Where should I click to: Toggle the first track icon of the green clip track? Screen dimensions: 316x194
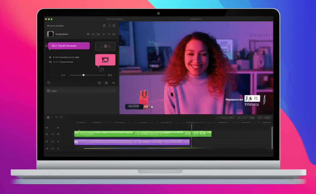[x=47, y=134]
